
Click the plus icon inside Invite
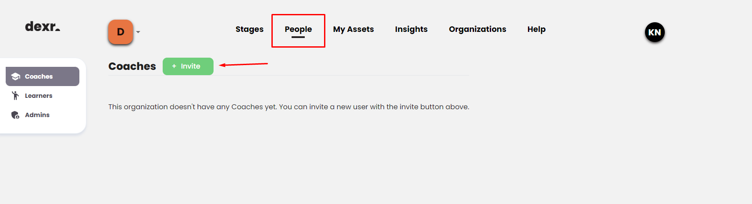click(x=174, y=66)
